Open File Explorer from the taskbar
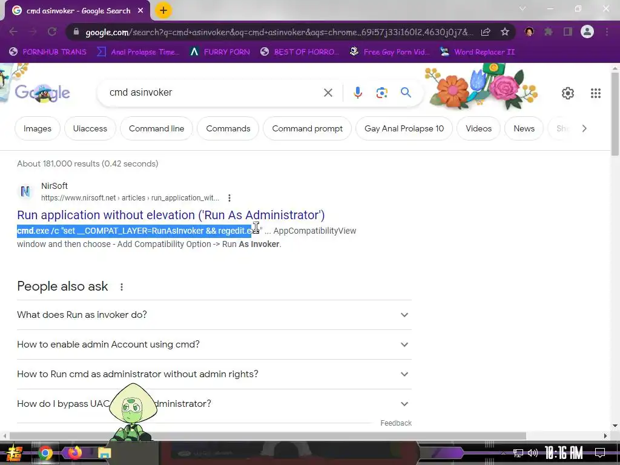This screenshot has width=620, height=465. (x=104, y=453)
